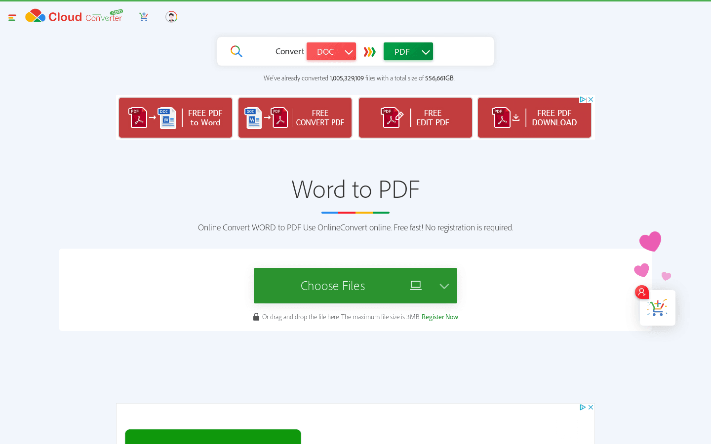The image size is (711, 444).
Task: Click the search magnifier icon in the converter bar
Action: (x=236, y=51)
